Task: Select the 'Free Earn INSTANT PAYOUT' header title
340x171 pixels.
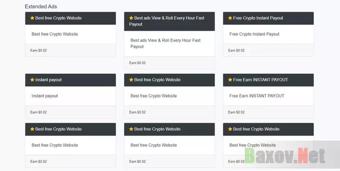Action: point(261,80)
